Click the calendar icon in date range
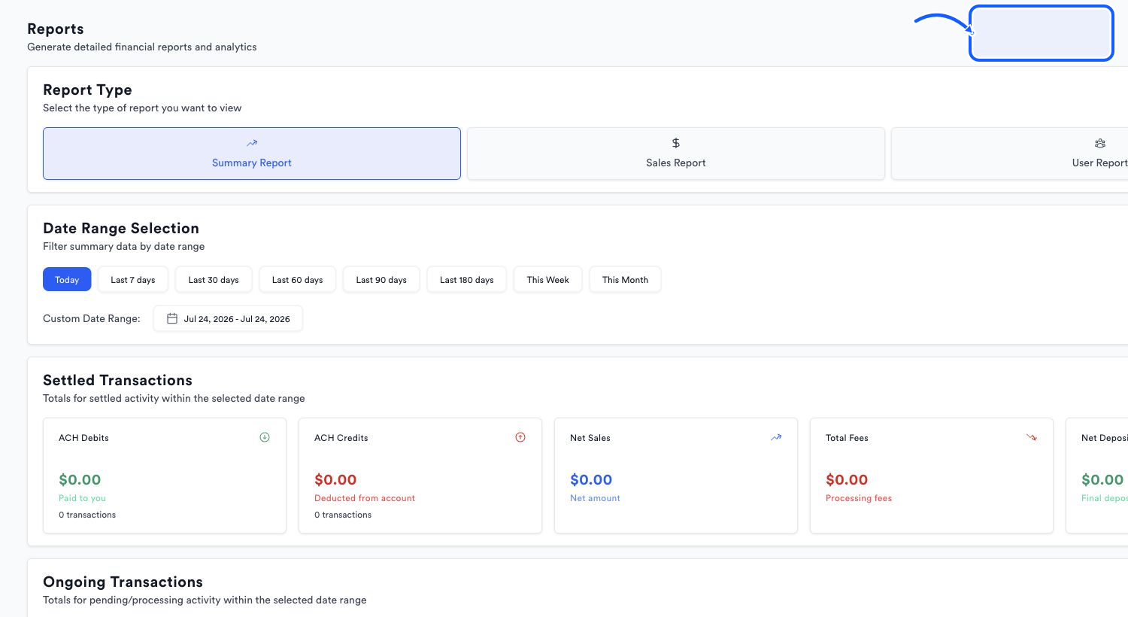 [x=172, y=318]
